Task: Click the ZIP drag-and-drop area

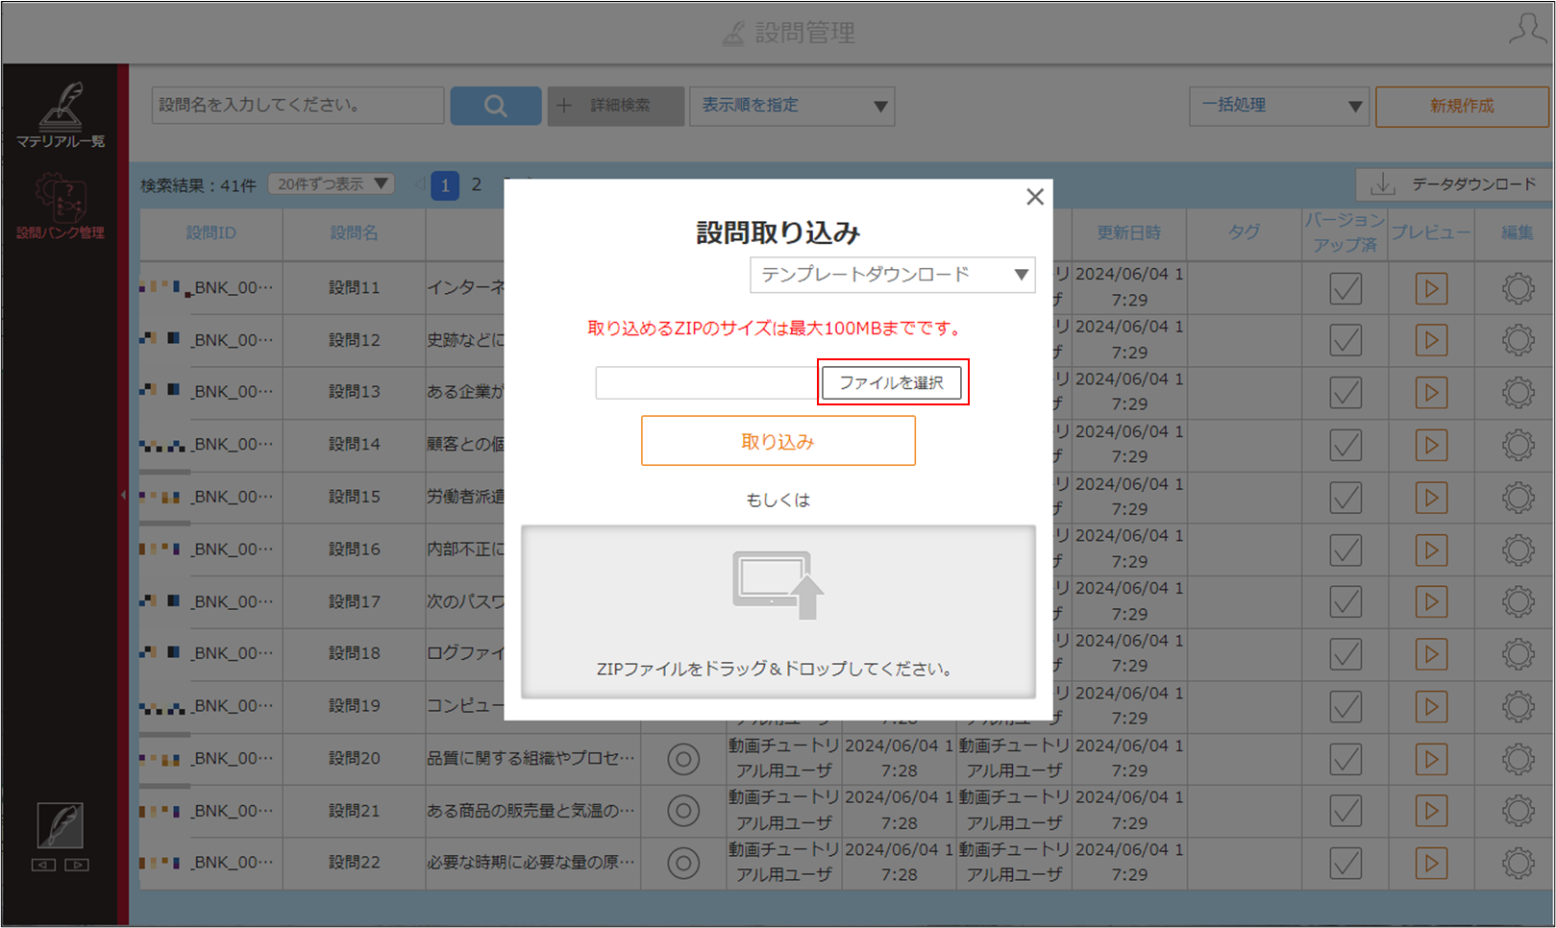Action: [x=778, y=612]
